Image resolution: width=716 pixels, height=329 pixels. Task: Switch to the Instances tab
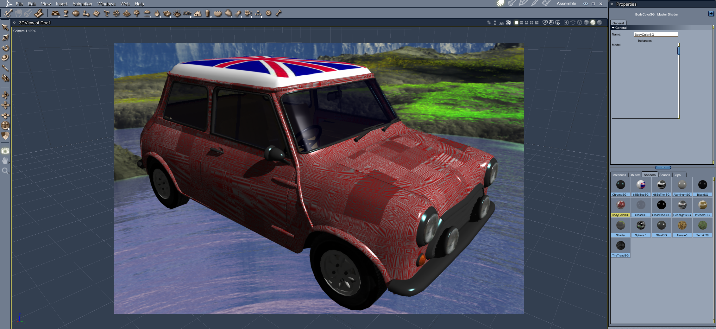pos(619,175)
